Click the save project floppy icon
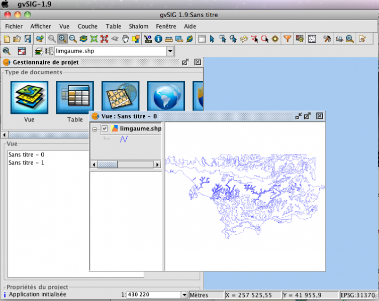The width and height of the screenshot is (379, 301). tap(28, 39)
